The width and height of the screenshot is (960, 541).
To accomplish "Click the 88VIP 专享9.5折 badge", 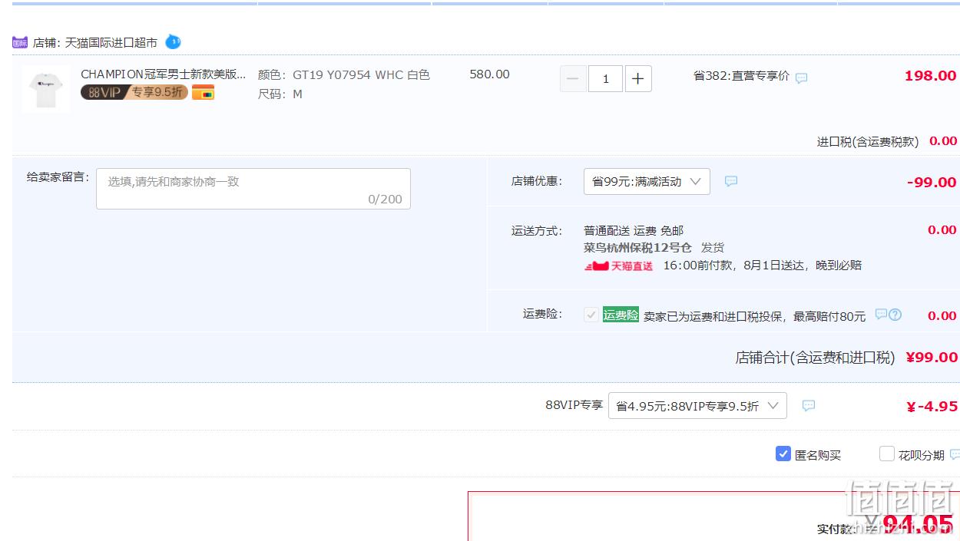I will coord(134,92).
